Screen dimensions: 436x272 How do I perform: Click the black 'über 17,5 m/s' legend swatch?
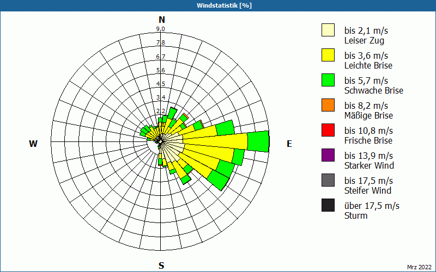click(x=328, y=205)
